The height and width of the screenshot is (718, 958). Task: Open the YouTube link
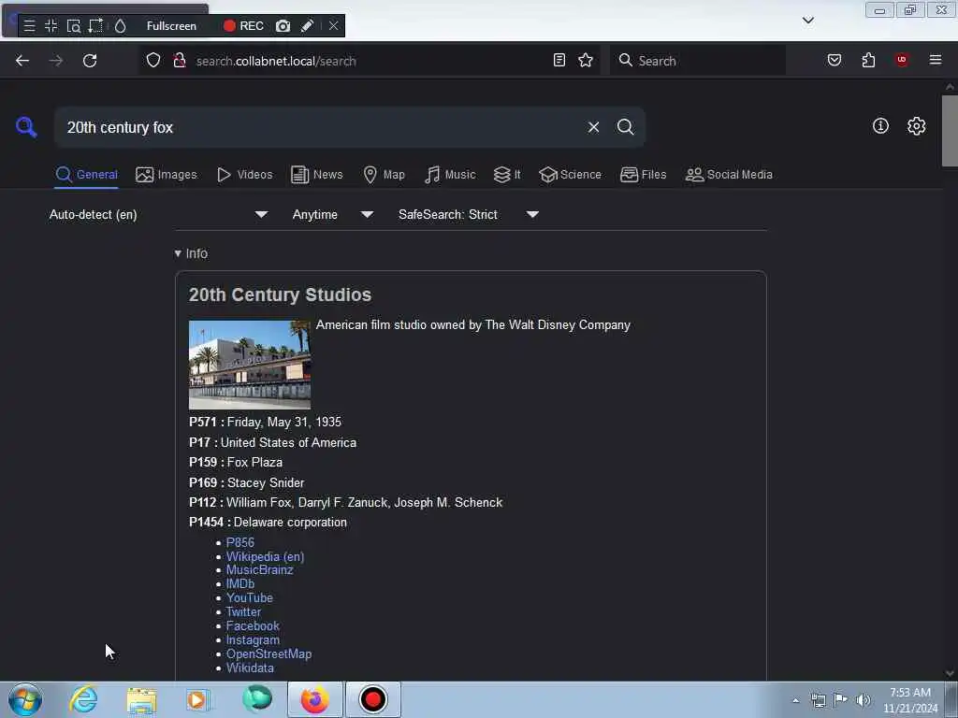point(249,597)
